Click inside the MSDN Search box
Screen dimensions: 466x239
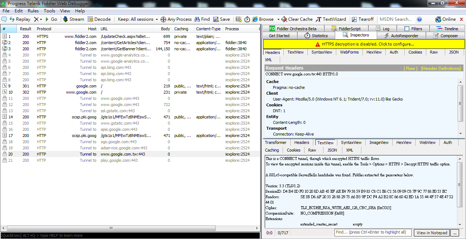[396, 19]
